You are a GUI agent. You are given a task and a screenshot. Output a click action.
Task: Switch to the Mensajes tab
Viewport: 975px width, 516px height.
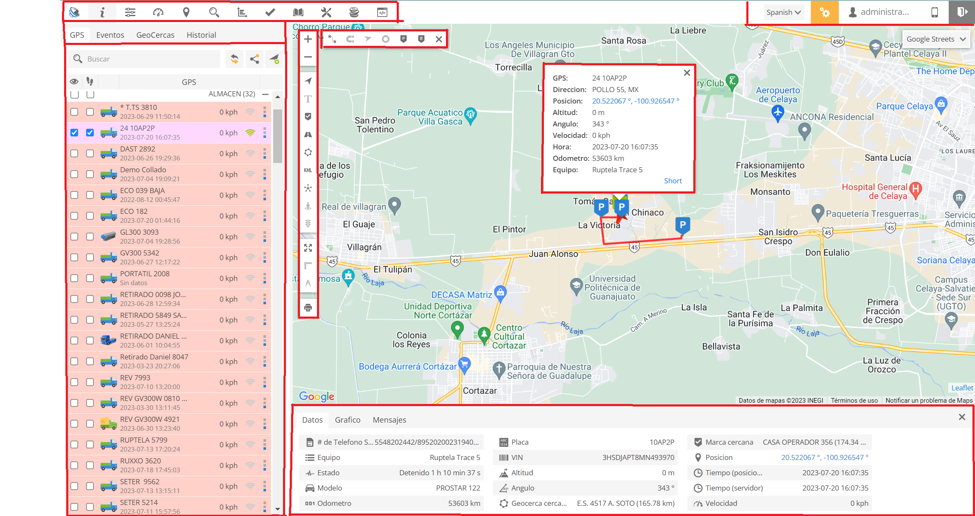point(389,420)
